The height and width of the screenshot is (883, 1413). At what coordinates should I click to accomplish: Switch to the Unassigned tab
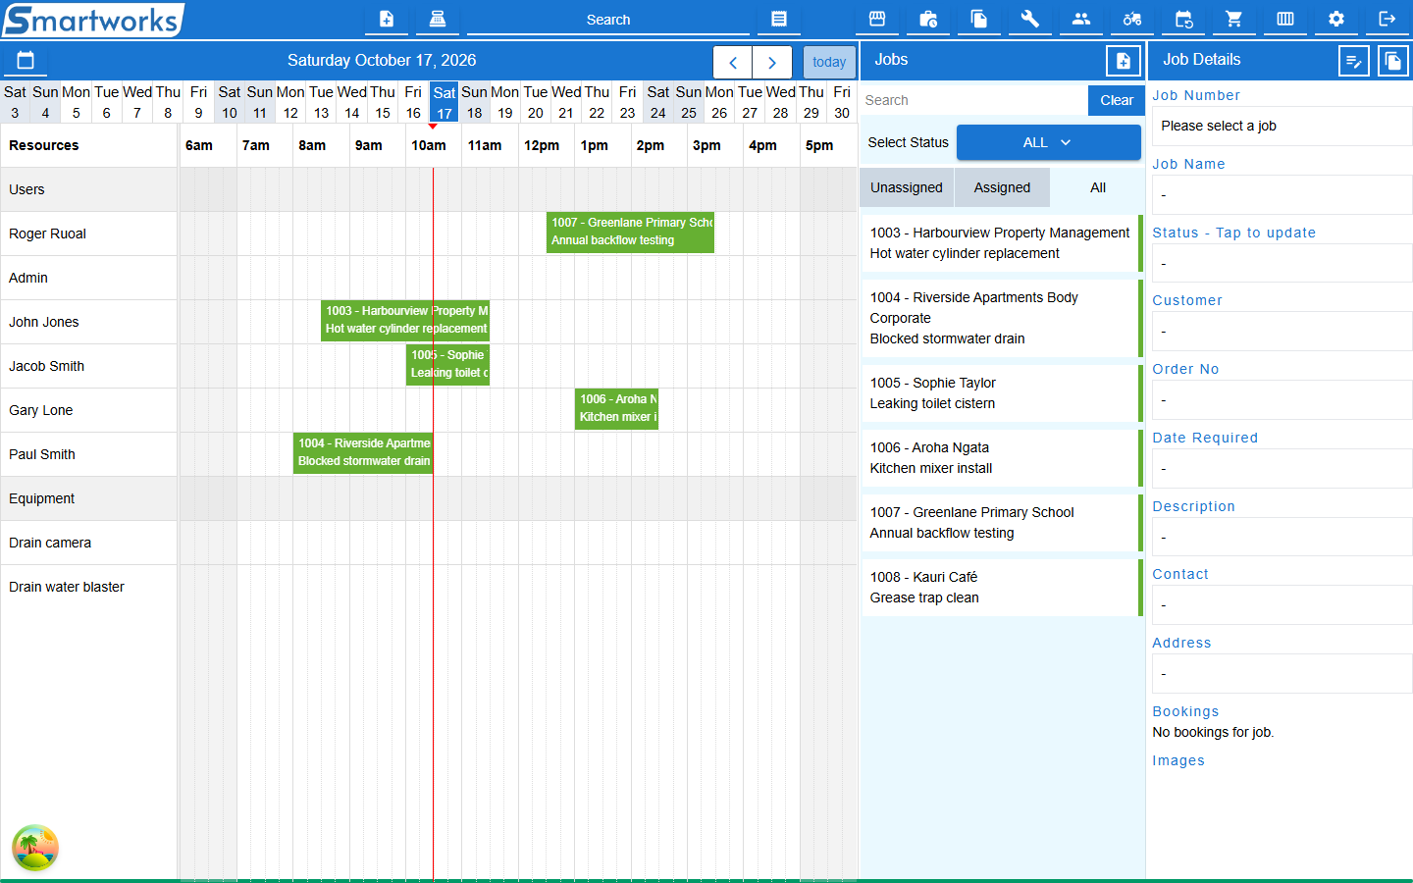click(907, 187)
